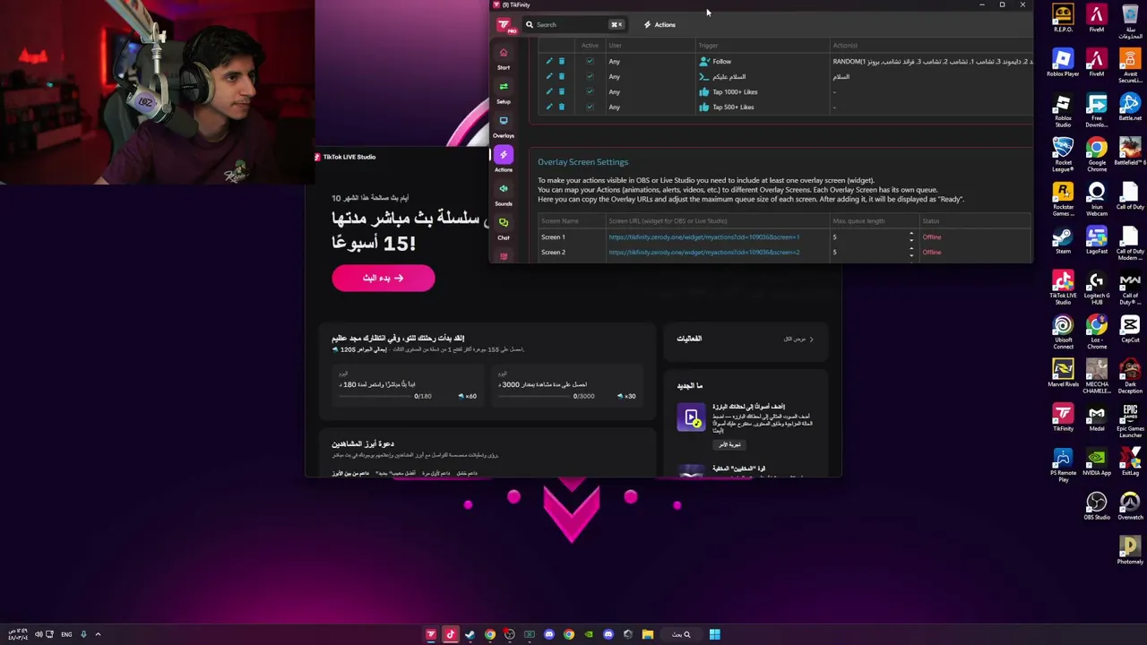The height and width of the screenshot is (645, 1147).
Task: Show hidden system tray icons chevron
Action: (98, 634)
